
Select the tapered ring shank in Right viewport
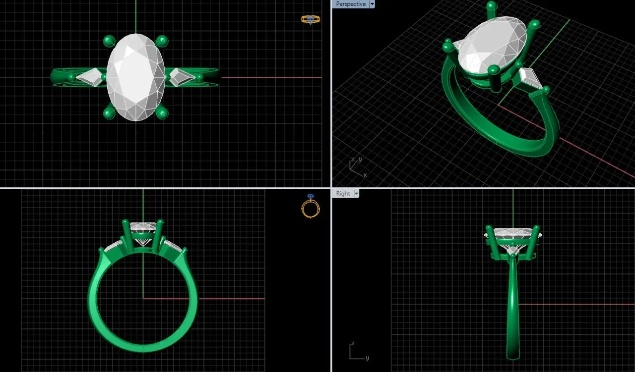click(x=513, y=307)
